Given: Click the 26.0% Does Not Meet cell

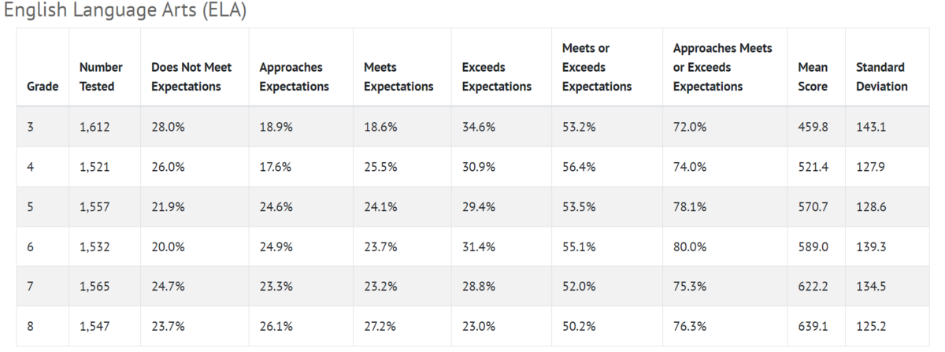Looking at the screenshot, I should coord(168,167).
